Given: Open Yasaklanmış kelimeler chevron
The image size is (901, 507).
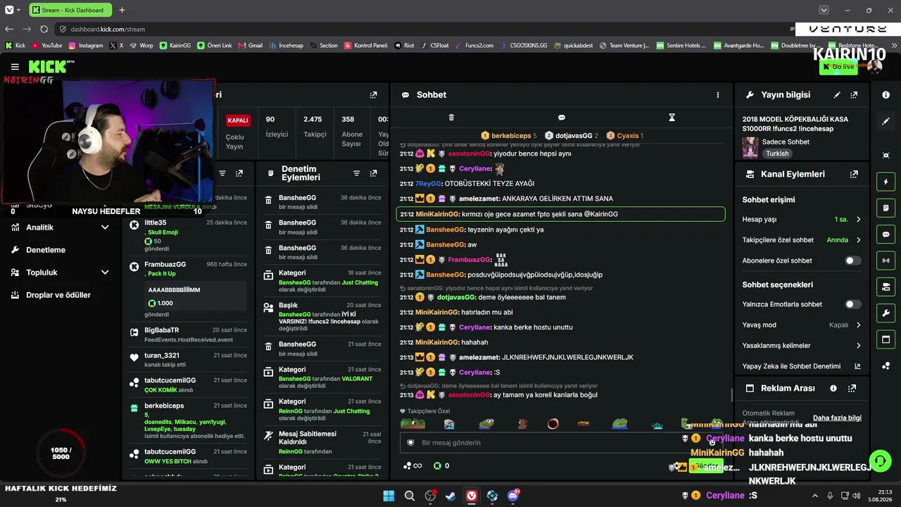Looking at the screenshot, I should [x=858, y=346].
